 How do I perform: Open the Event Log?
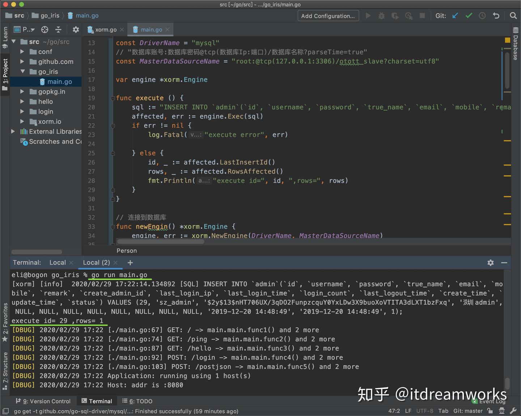pyautogui.click(x=489, y=401)
